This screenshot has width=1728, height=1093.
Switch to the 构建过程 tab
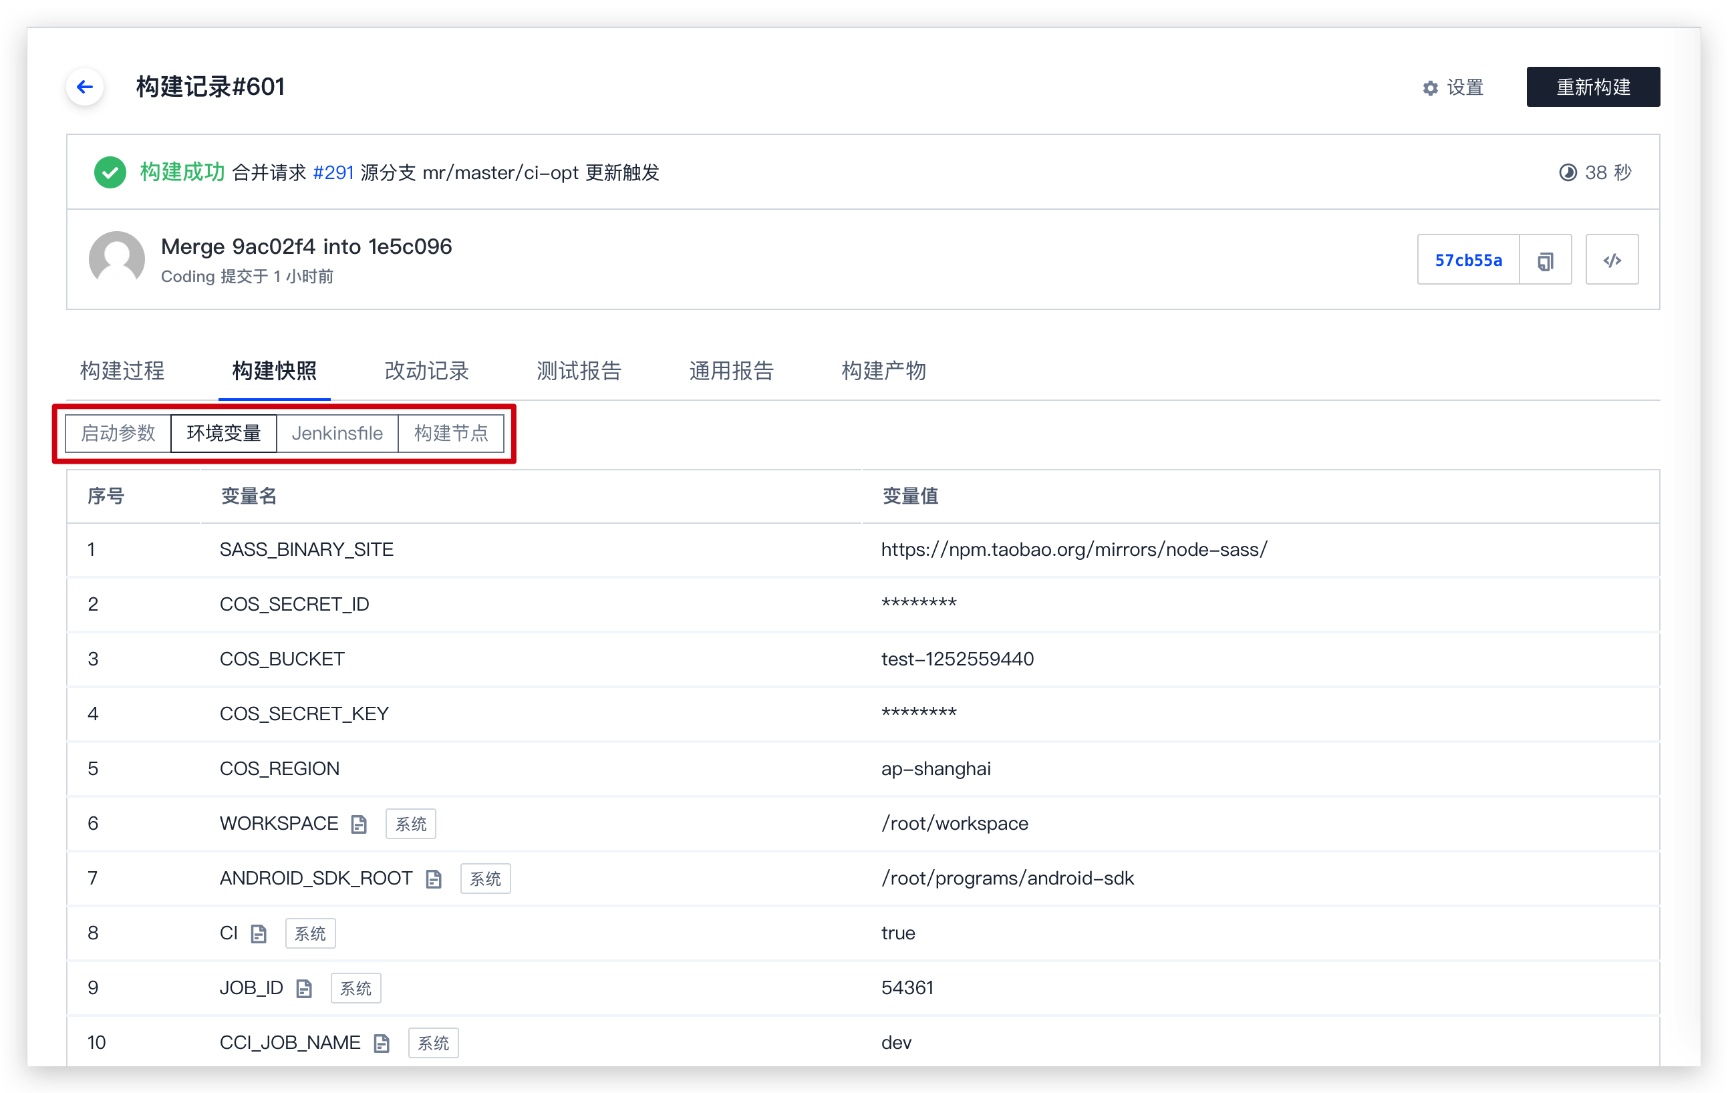122,370
